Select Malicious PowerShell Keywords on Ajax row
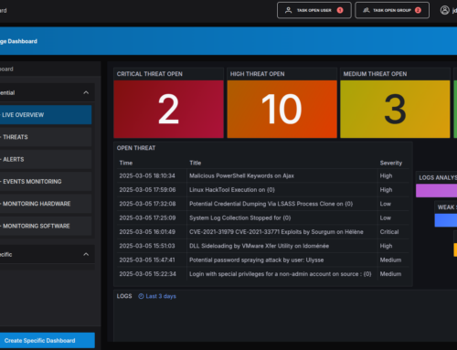The width and height of the screenshot is (457, 350). point(263,175)
